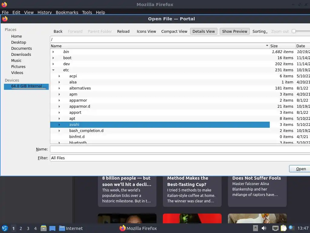
Task: Switch to workspace 4
Action: point(35,228)
